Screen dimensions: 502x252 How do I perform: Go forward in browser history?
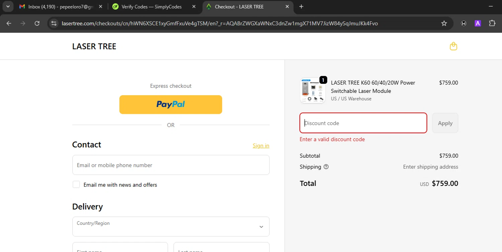(23, 23)
